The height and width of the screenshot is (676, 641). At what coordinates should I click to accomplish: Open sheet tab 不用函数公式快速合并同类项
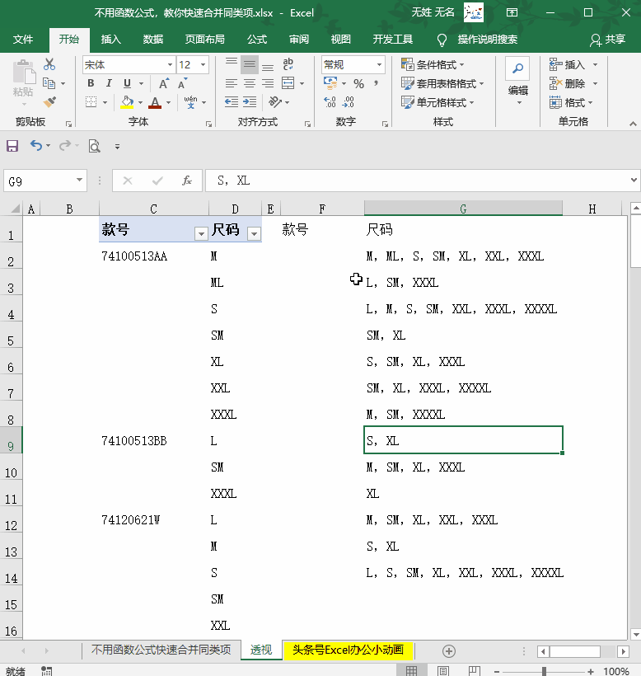[161, 650]
